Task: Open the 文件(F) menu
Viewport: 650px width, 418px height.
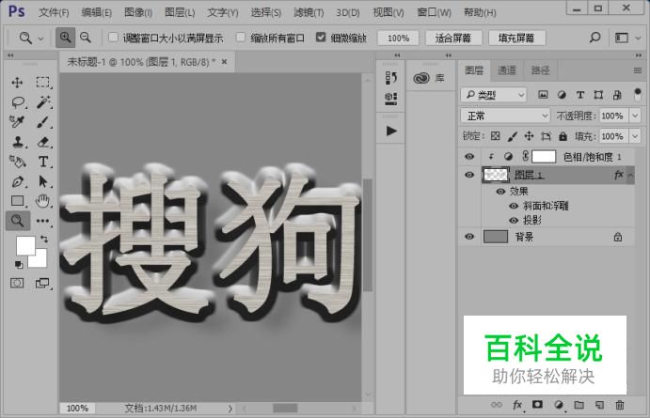Action: (x=54, y=13)
